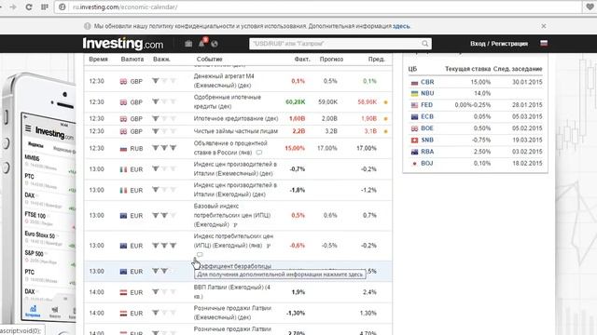
Task: Click the 'Валюта' column header
Action: point(132,60)
